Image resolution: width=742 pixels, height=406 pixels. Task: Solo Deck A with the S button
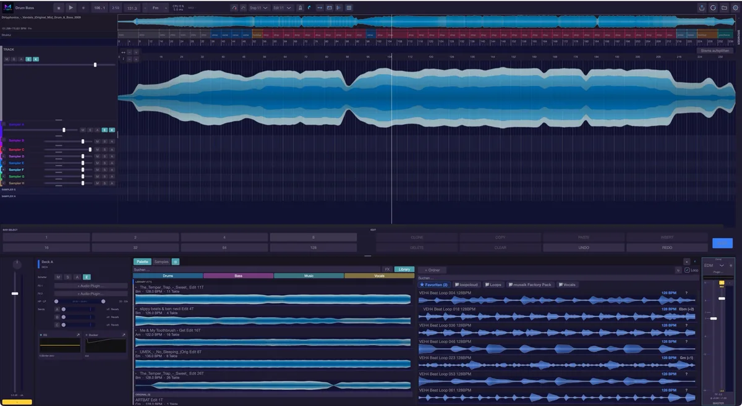click(67, 277)
